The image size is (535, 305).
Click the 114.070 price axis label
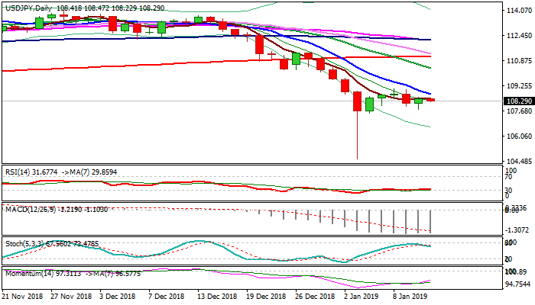(x=519, y=11)
